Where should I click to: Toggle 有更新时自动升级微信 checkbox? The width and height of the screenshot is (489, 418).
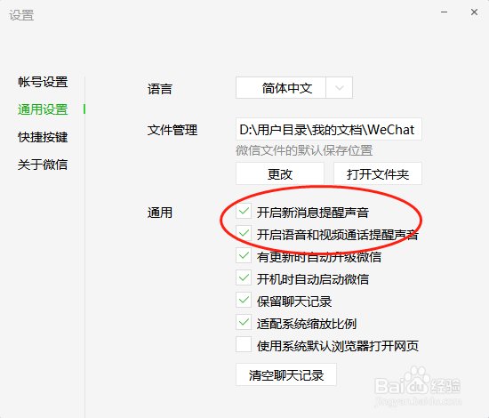coord(244,256)
